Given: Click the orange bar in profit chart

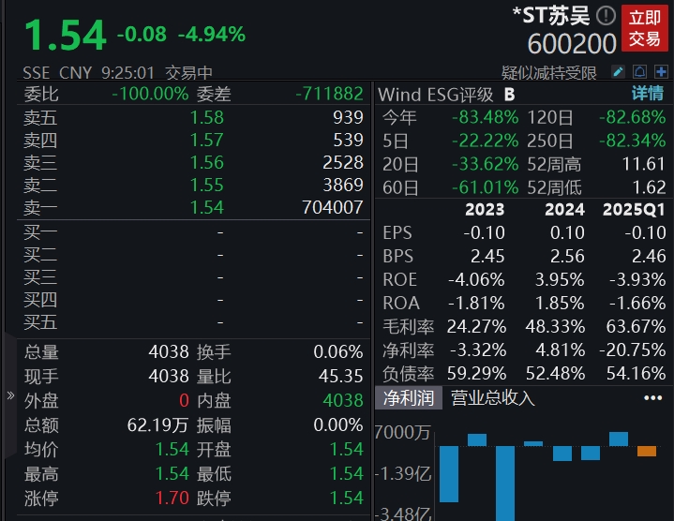Looking at the screenshot, I should point(647,452).
